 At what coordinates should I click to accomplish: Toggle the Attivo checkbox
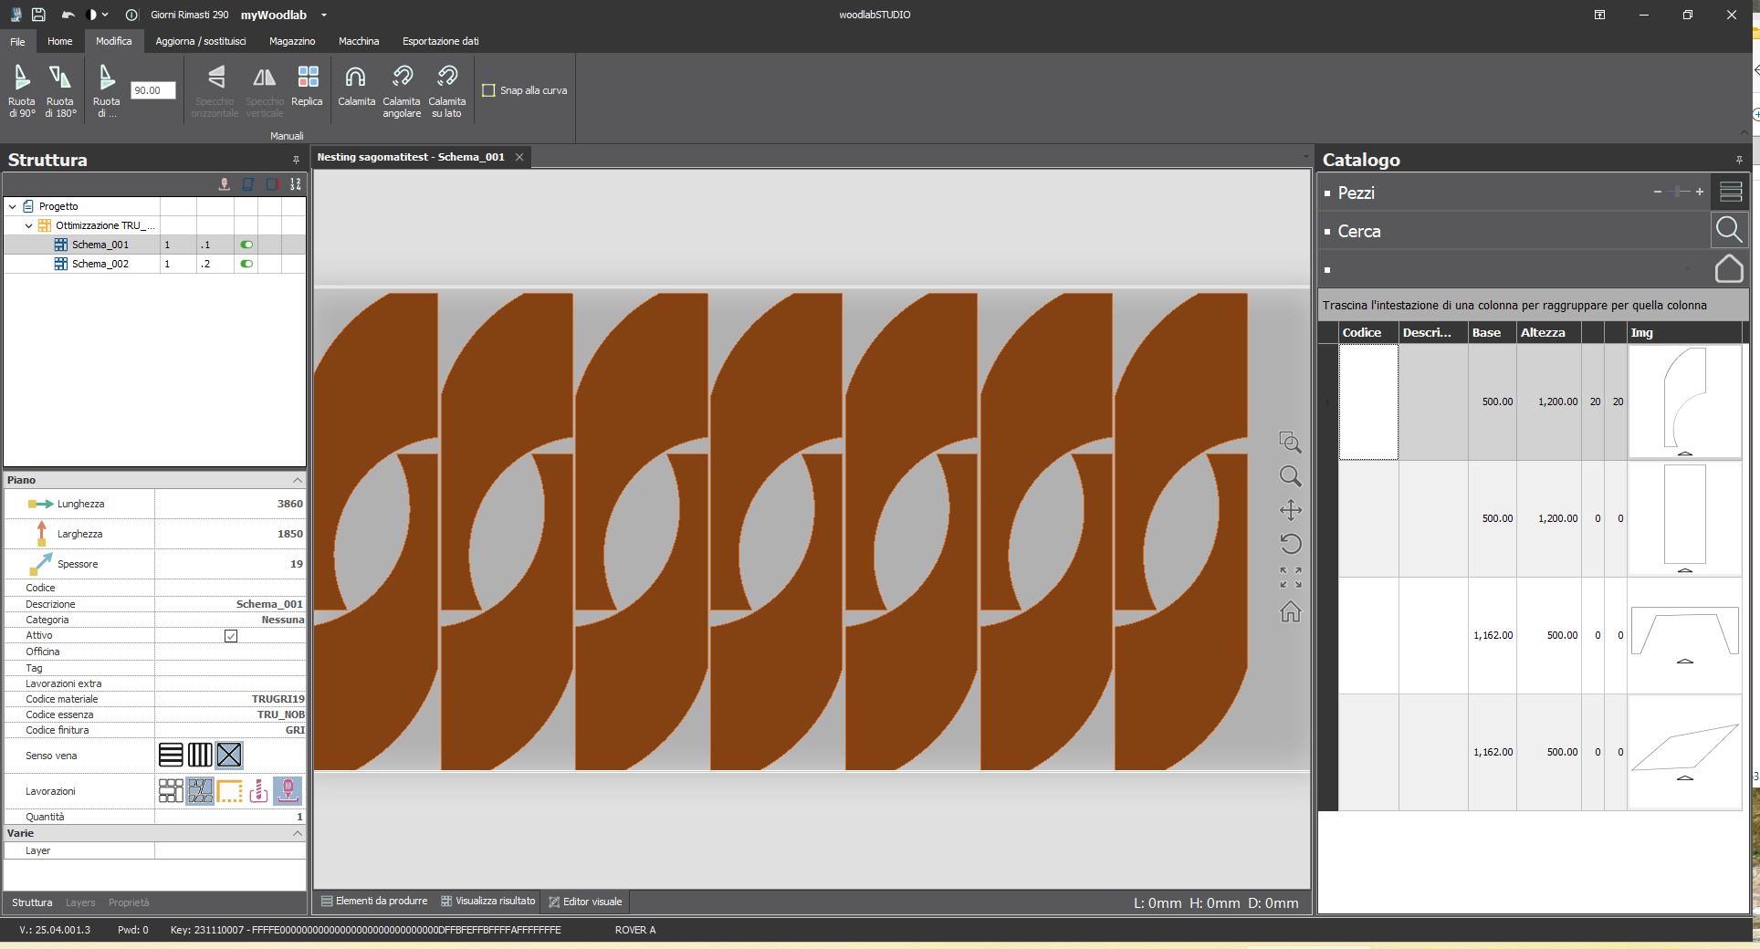click(x=231, y=636)
